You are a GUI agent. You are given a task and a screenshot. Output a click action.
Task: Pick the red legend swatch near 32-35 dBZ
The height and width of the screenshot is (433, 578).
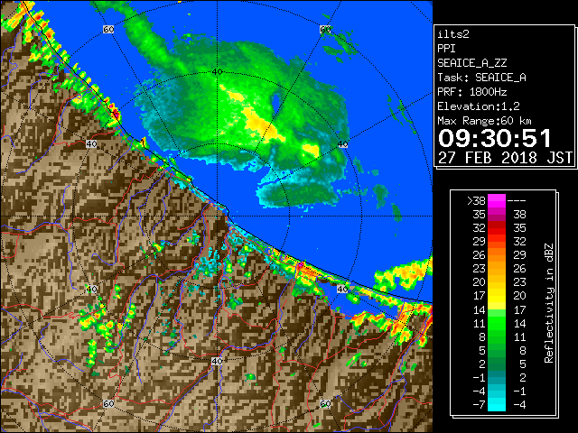point(497,228)
